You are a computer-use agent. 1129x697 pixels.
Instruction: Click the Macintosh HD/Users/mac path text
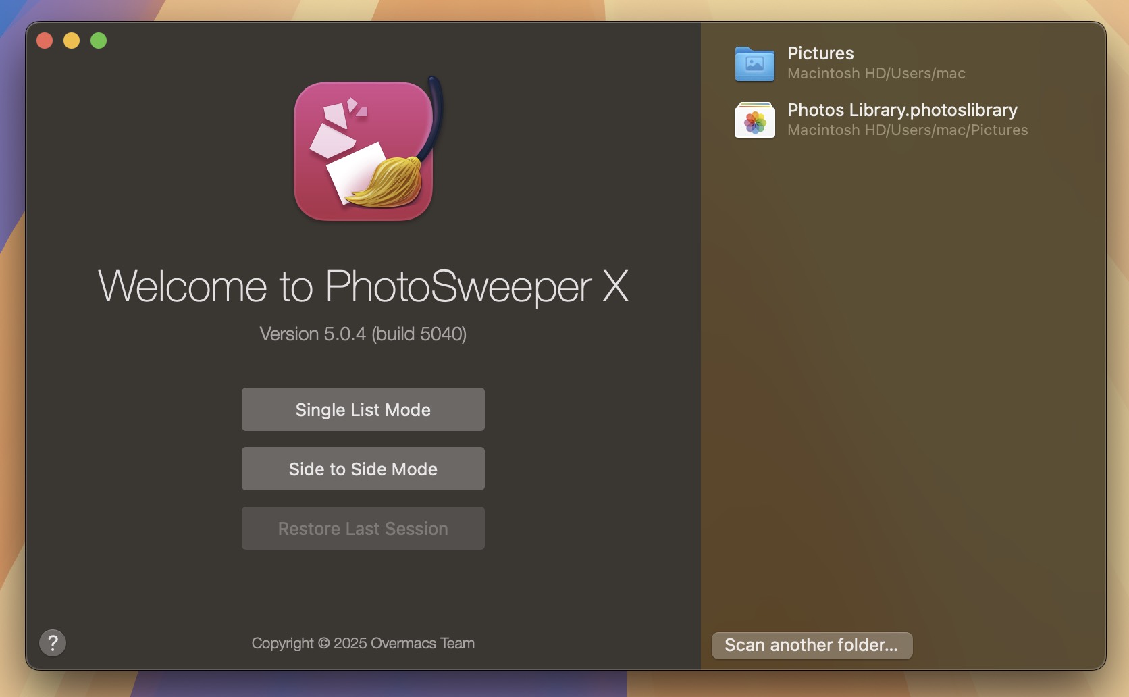point(876,74)
